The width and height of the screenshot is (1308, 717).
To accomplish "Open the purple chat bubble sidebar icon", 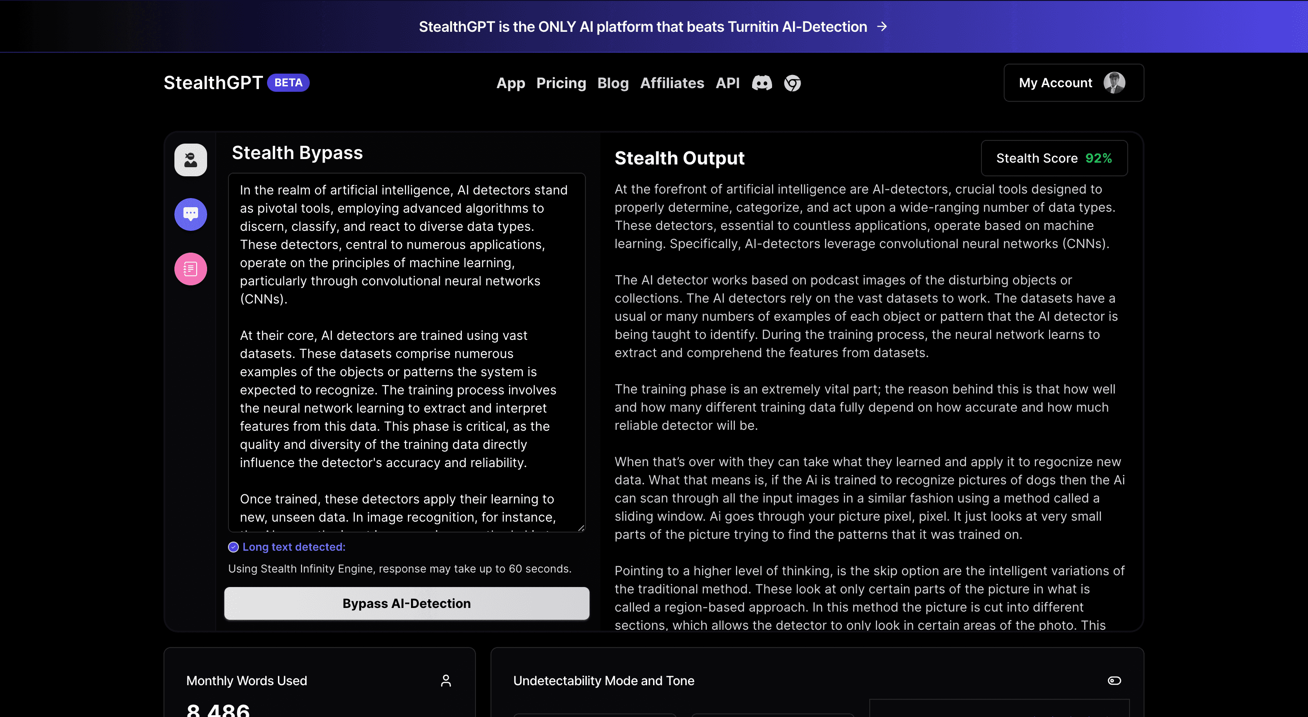I will coord(190,214).
